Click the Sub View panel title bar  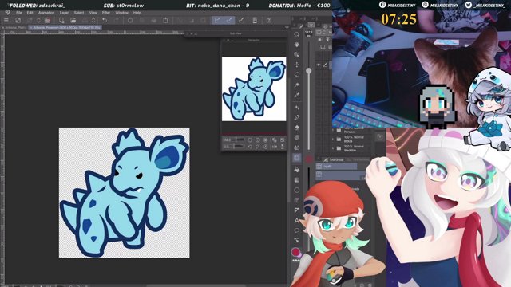(236, 33)
